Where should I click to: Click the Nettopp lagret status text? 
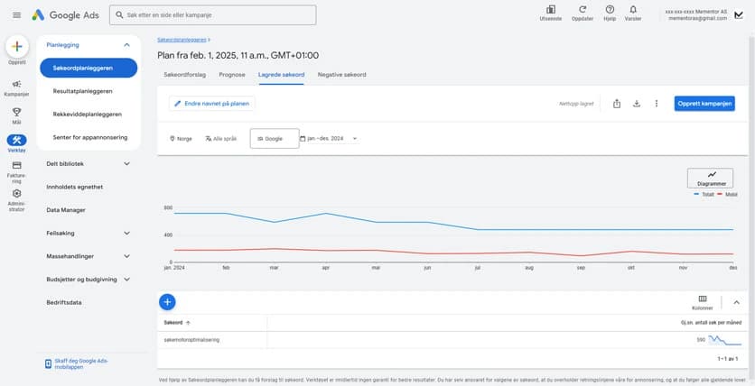576,104
